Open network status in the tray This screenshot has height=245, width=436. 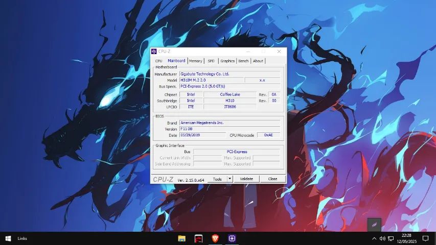[391, 238]
